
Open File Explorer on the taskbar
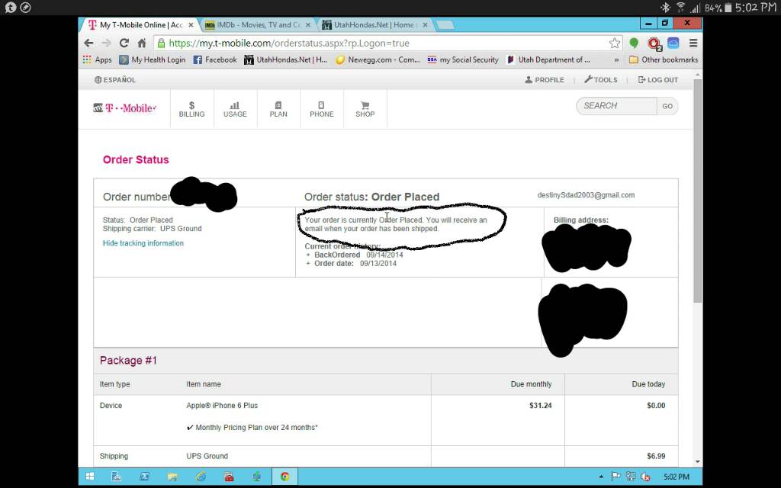tap(172, 477)
